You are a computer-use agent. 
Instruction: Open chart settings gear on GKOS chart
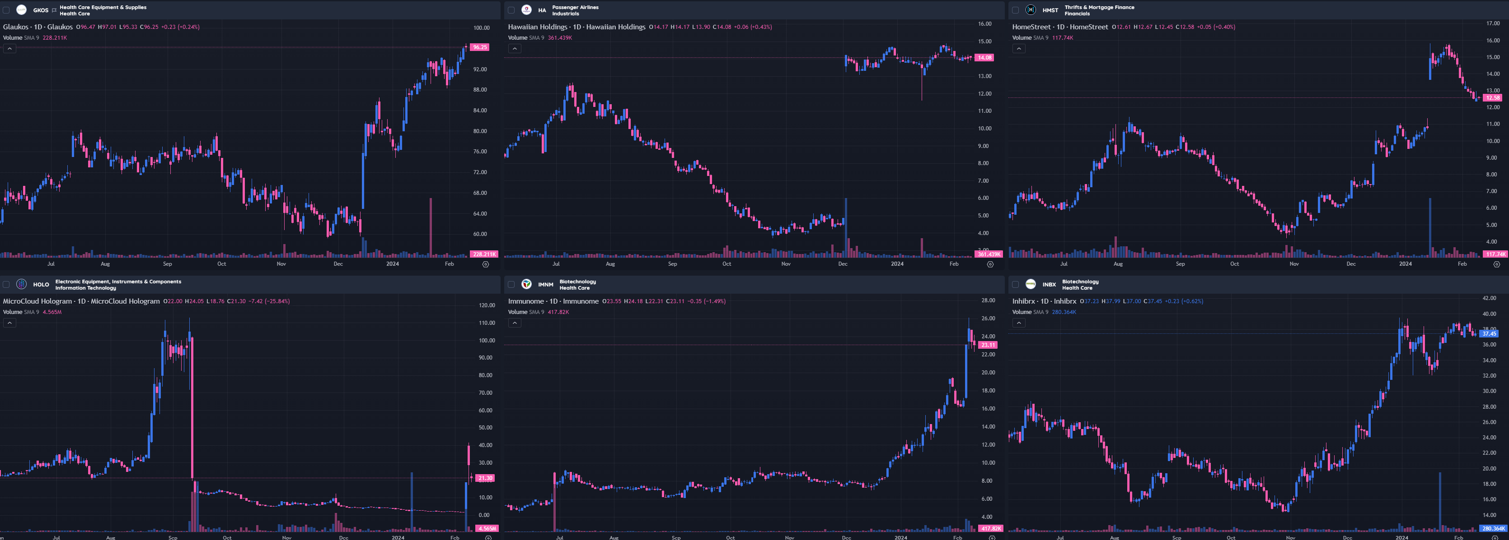pos(485,264)
